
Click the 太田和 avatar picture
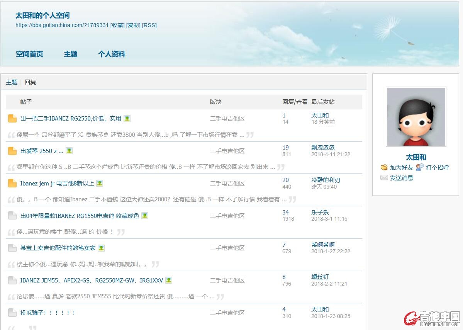(x=416, y=117)
